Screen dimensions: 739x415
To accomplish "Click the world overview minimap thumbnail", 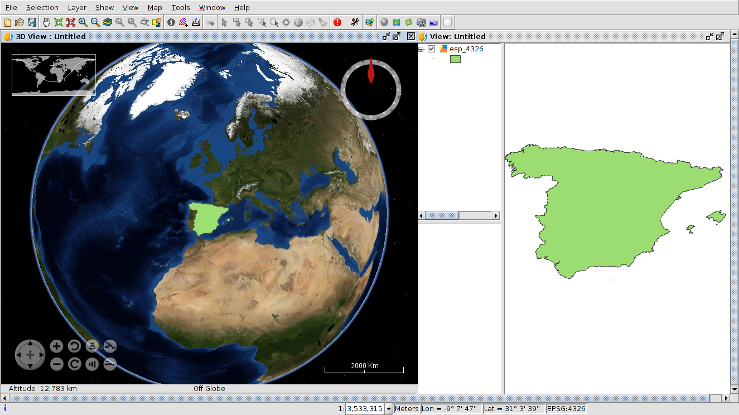I will (x=54, y=74).
